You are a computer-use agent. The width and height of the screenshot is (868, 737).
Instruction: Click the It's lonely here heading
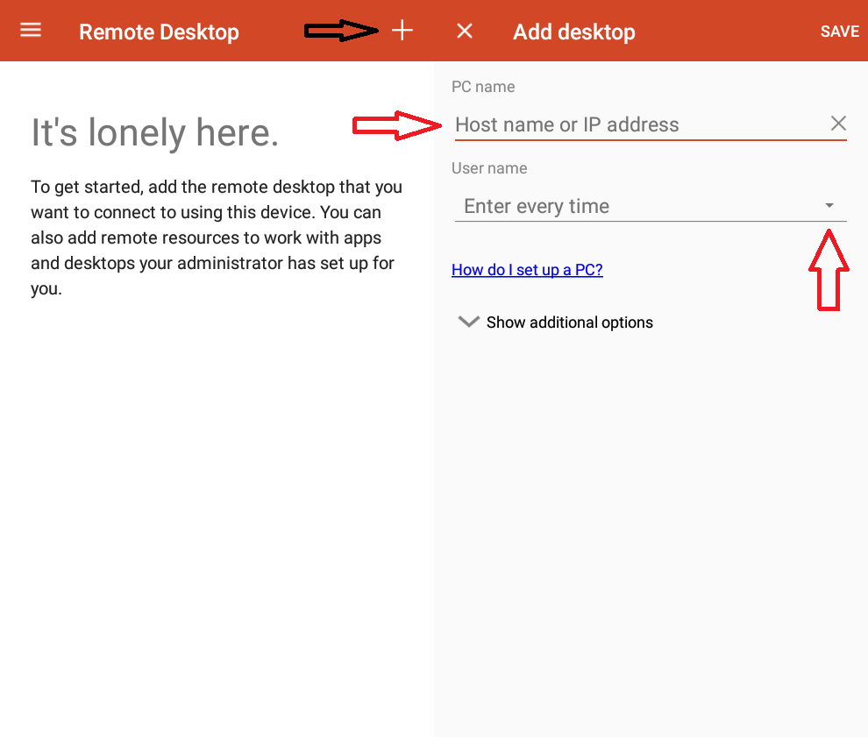click(x=155, y=133)
